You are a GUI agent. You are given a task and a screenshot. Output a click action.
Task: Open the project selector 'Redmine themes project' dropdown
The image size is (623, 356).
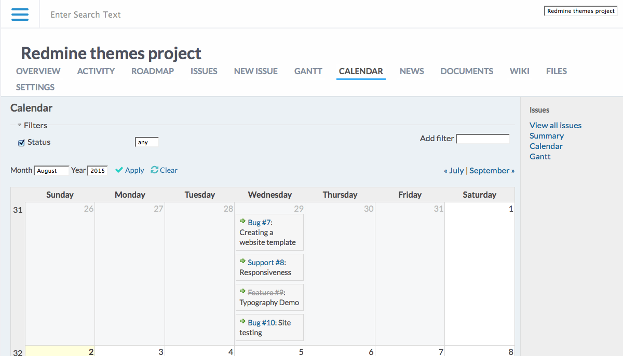pos(580,11)
